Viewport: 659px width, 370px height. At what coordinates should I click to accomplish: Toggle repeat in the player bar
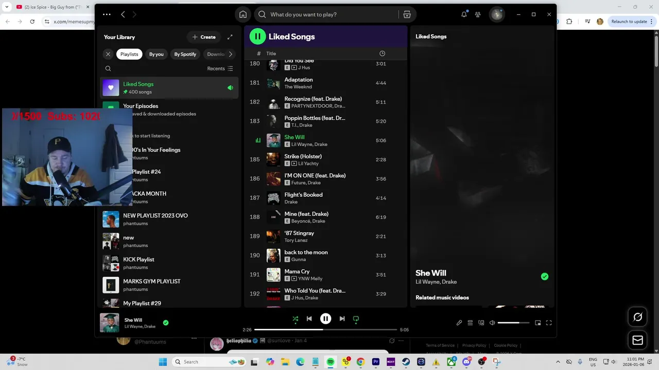356,319
